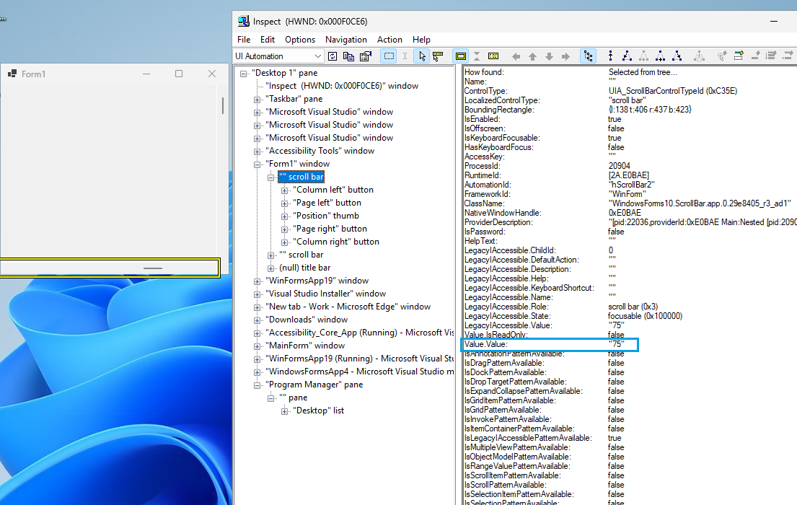
Task: Select "Page right" button tree item
Action: [330, 229]
